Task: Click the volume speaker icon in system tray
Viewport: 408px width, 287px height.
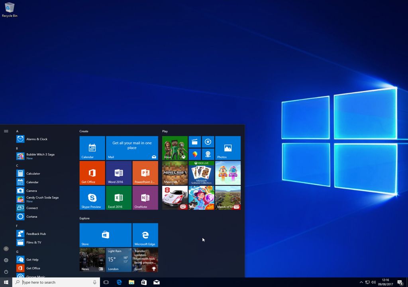Action: [373, 282]
